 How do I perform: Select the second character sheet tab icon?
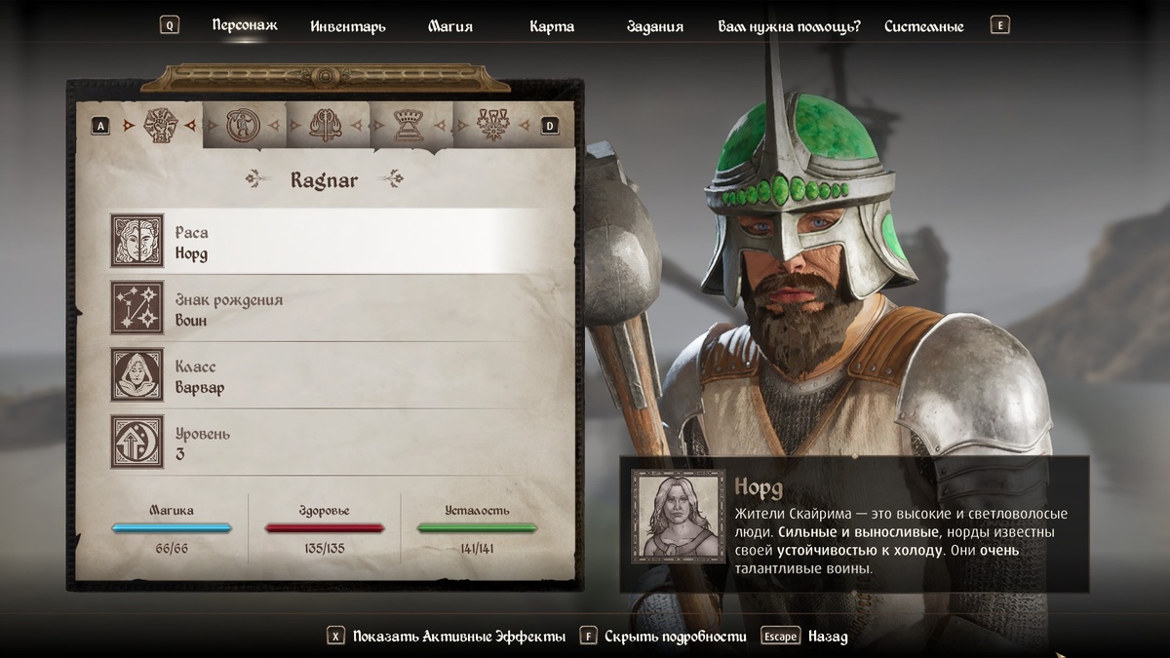(x=241, y=125)
